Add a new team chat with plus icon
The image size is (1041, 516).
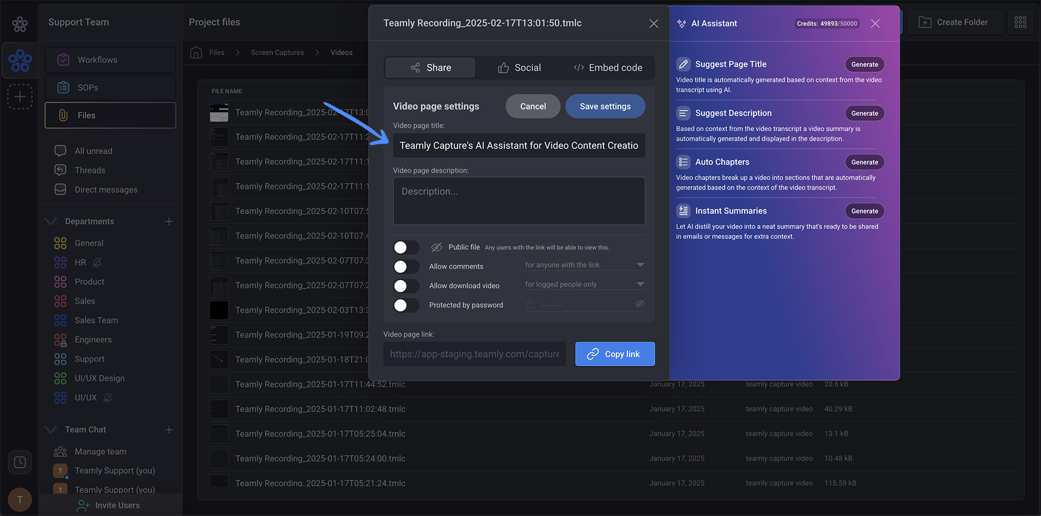(169, 430)
